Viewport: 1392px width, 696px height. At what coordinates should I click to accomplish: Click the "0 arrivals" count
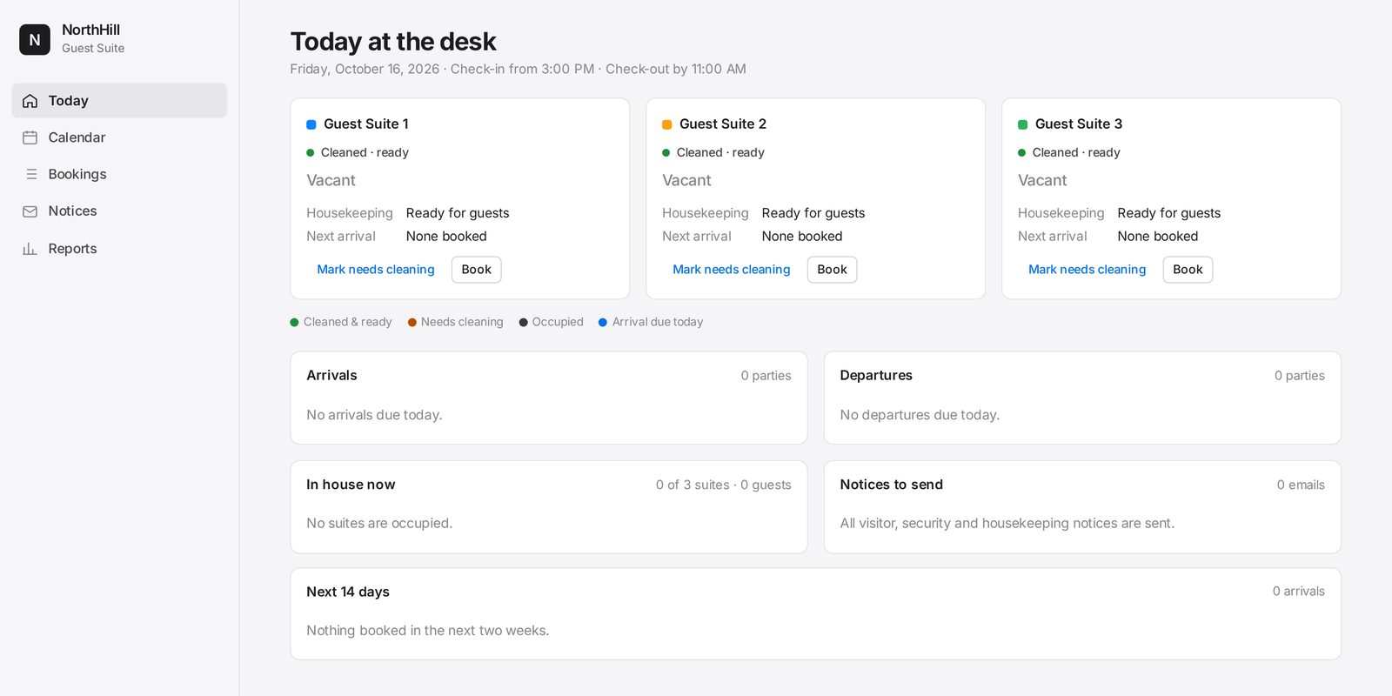(x=1299, y=592)
